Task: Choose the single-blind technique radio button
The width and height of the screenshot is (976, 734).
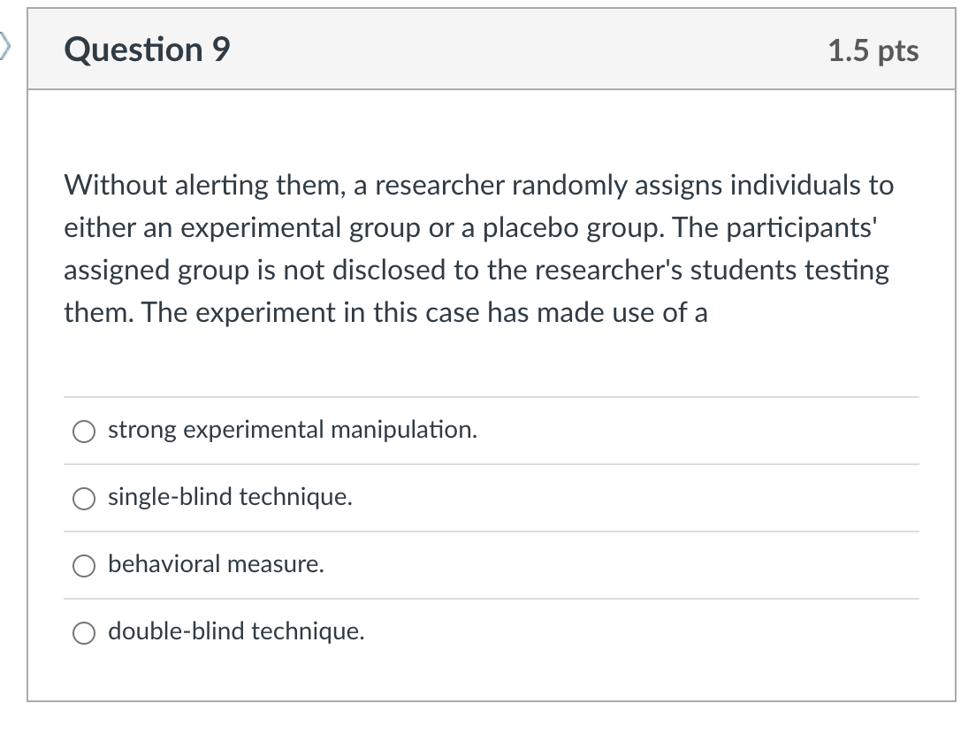Action: pos(84,498)
